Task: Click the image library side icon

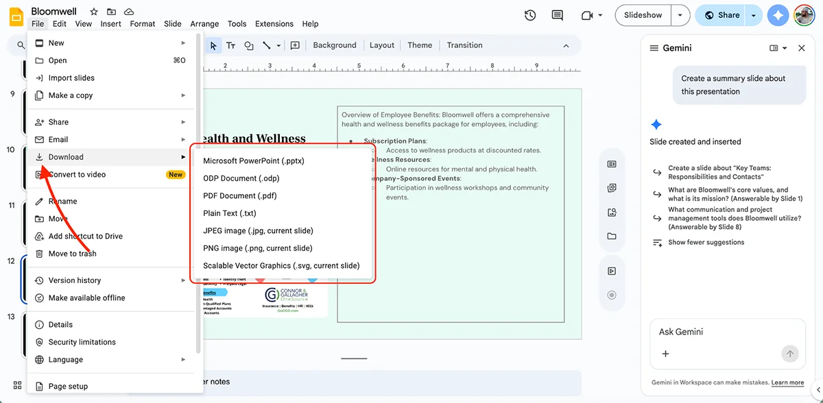Action: 612,188
